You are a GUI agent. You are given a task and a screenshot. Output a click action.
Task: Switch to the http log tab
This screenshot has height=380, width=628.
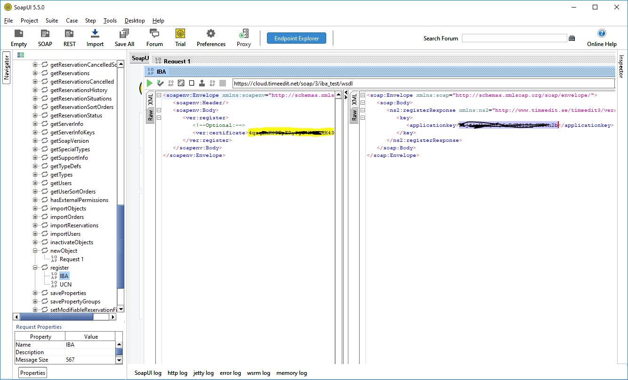[177, 373]
